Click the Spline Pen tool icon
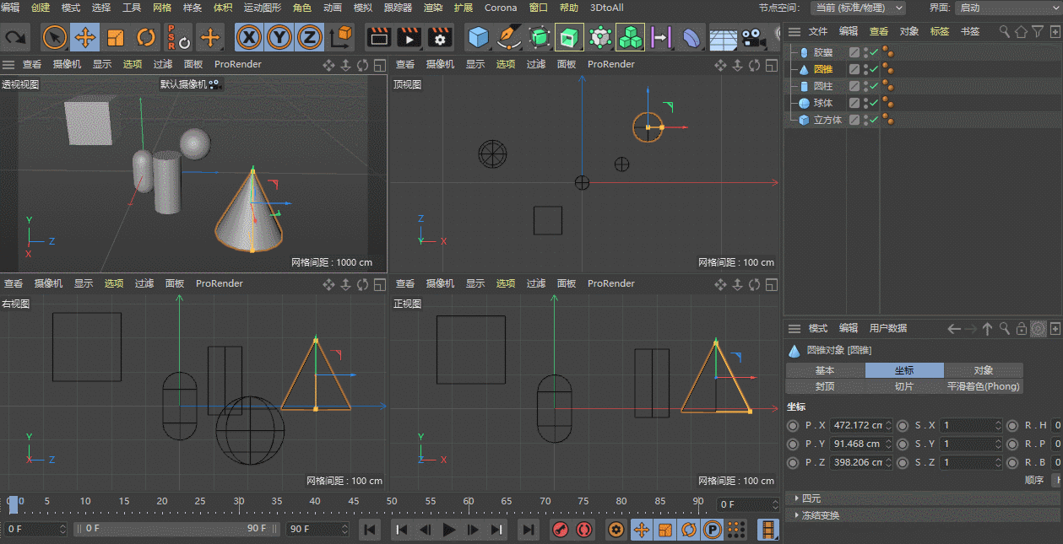Screen dimensions: 1063x544 (x=509, y=37)
